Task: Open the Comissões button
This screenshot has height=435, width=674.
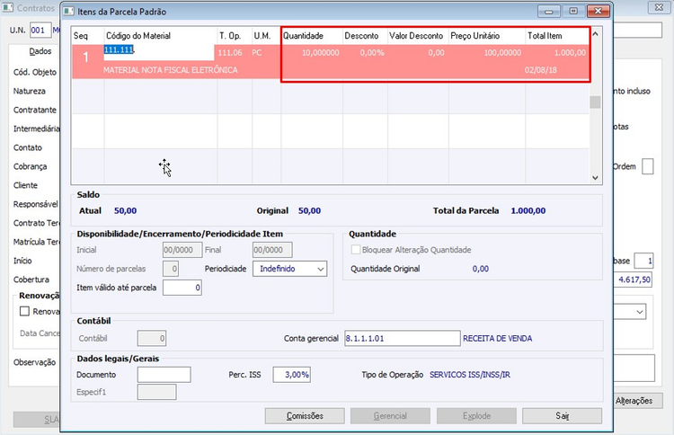Action: pos(305,415)
